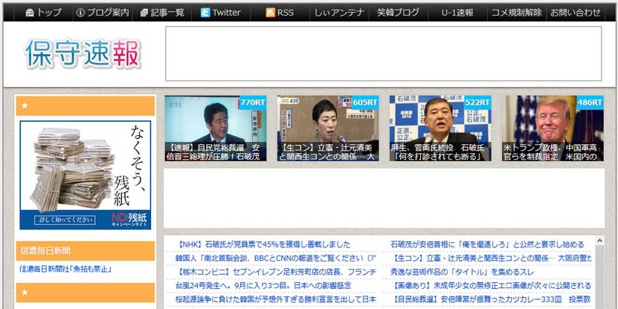This screenshot has width=618, height=309.
Task: Click お問い合わせ contact link
Action: point(575,13)
